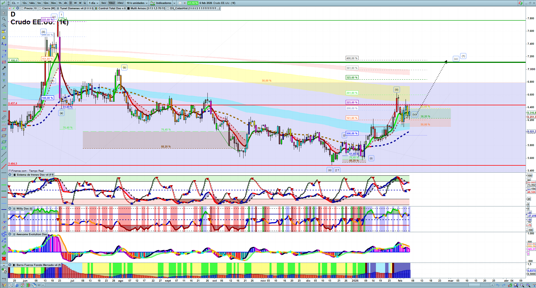Click the share icon in bottom toolbar
Image resolution: width=536 pixels, height=288 pixels.
click(11, 285)
